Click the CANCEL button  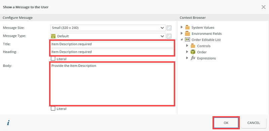click(254, 123)
